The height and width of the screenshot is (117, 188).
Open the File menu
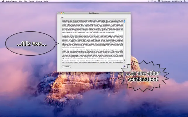click(21, 1)
